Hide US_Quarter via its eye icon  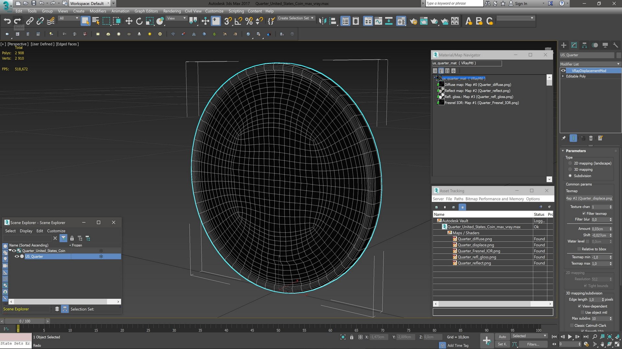17,257
